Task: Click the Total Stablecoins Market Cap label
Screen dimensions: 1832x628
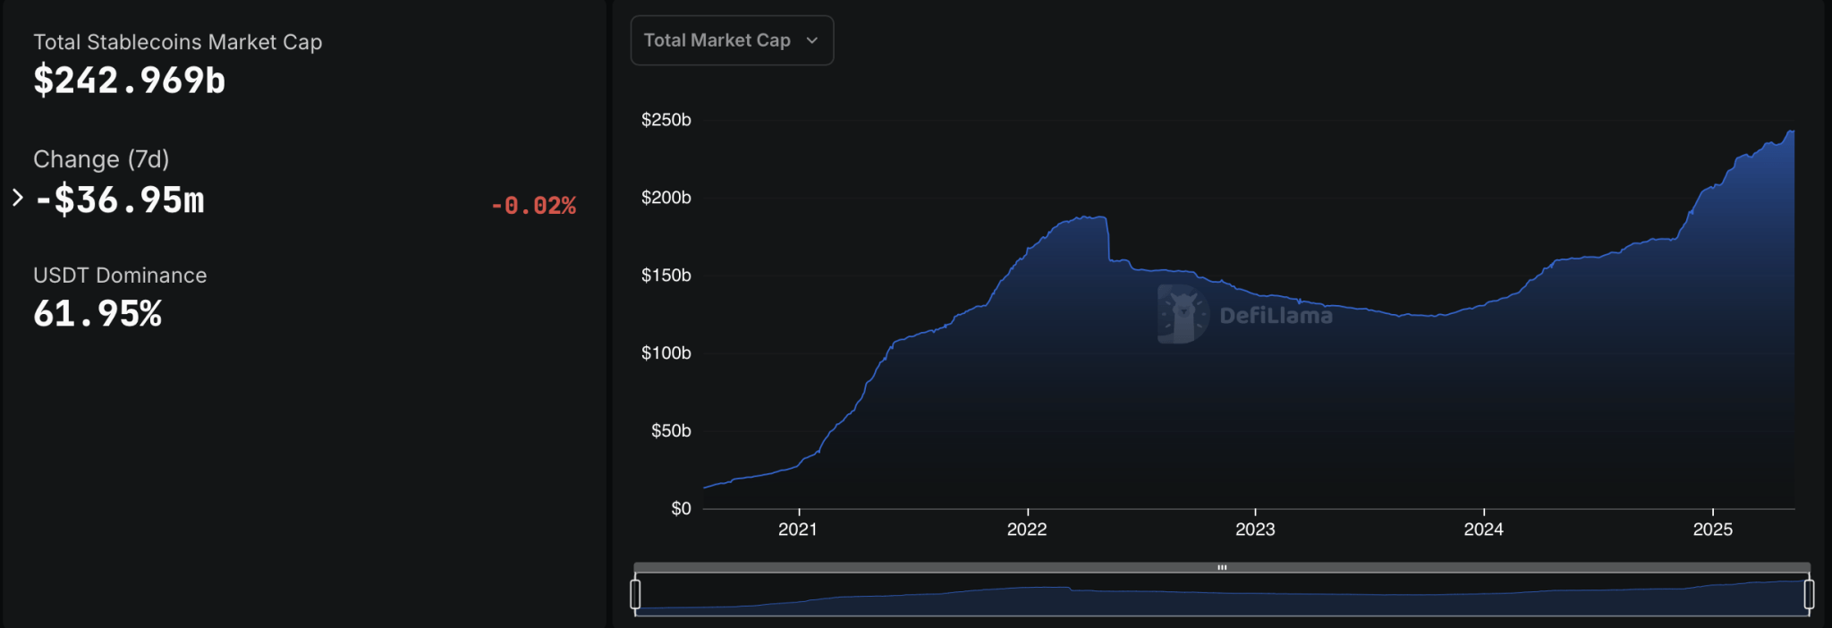Action: [178, 42]
